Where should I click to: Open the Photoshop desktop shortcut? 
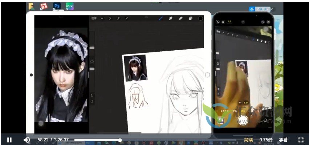click(x=57, y=6)
